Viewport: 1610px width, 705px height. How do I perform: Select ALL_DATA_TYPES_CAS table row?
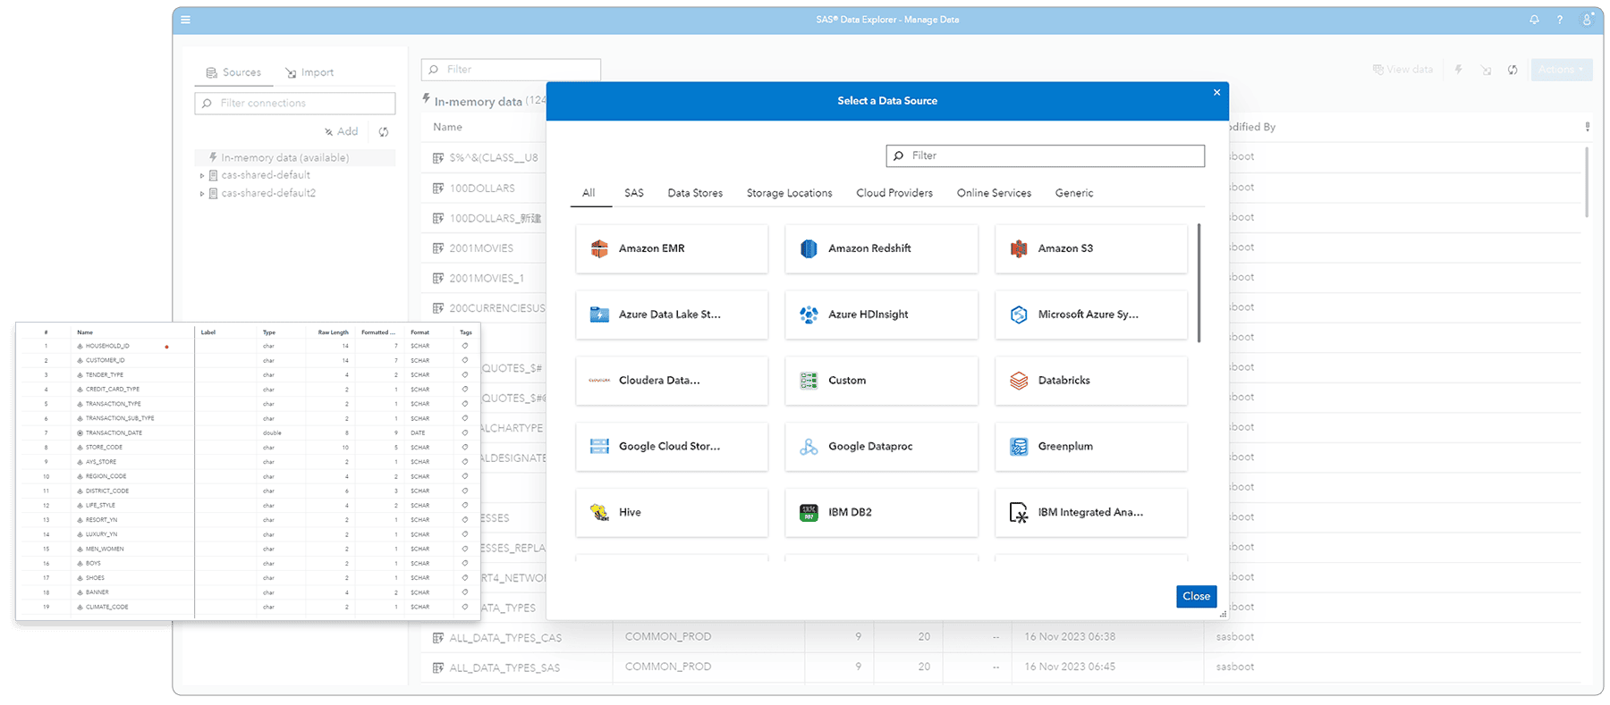pos(1001,637)
